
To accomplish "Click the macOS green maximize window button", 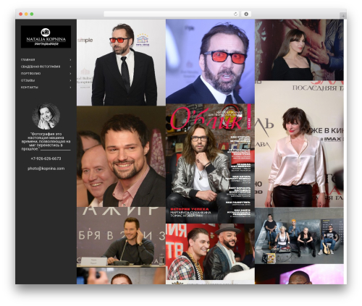I will point(32,14).
